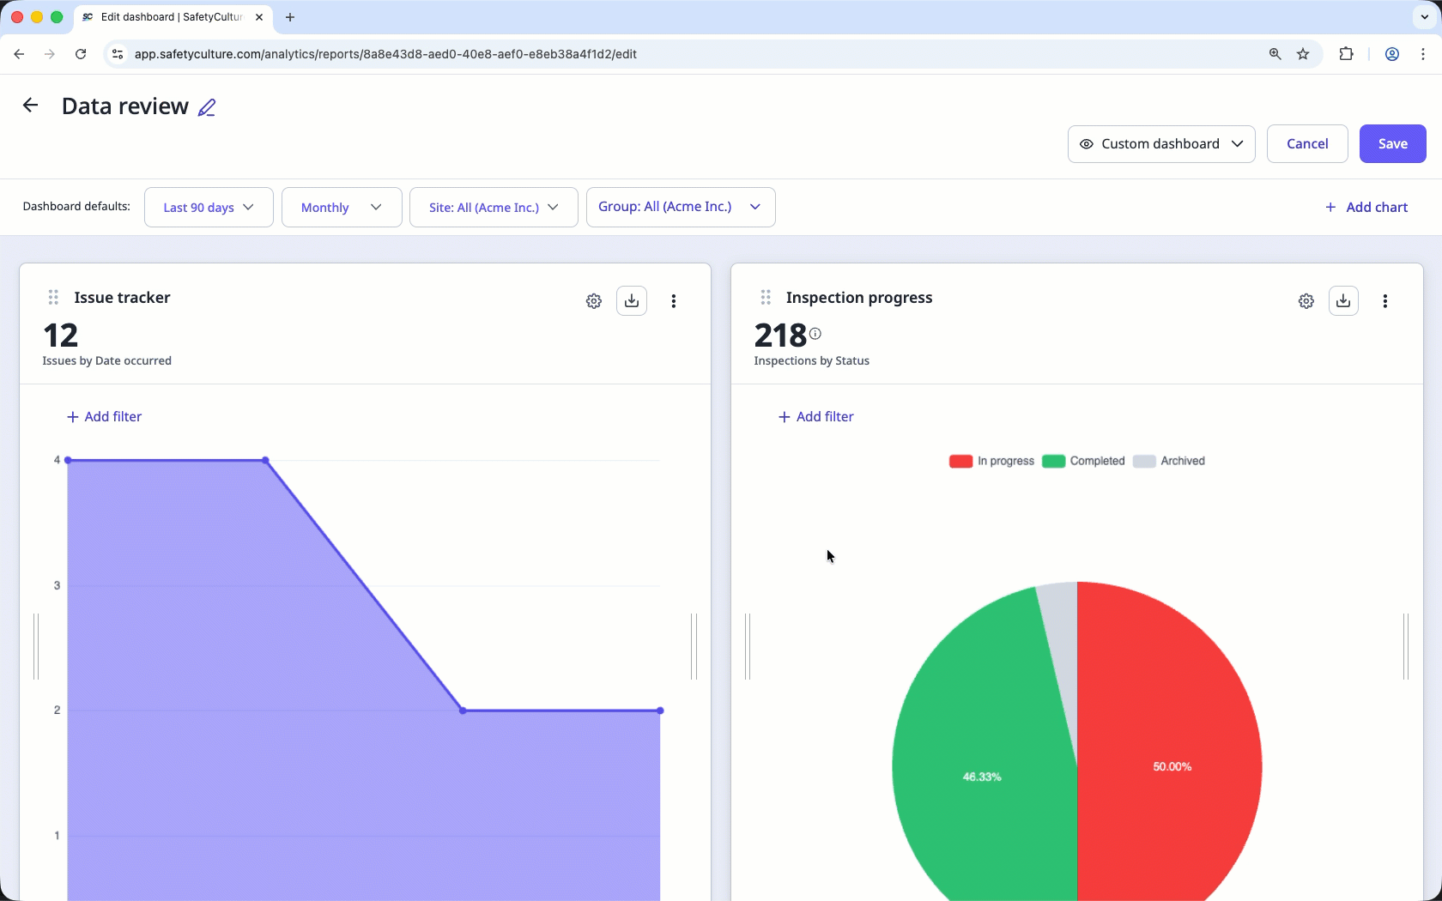Viewport: 1442px width, 901px height.
Task: Add filter to Inspection progress chart
Action: [815, 416]
